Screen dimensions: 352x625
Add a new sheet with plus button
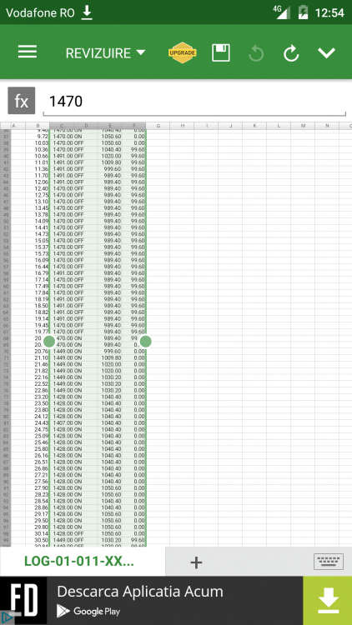(196, 562)
